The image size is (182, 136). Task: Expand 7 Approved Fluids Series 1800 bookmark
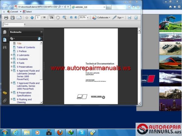point(12,83)
